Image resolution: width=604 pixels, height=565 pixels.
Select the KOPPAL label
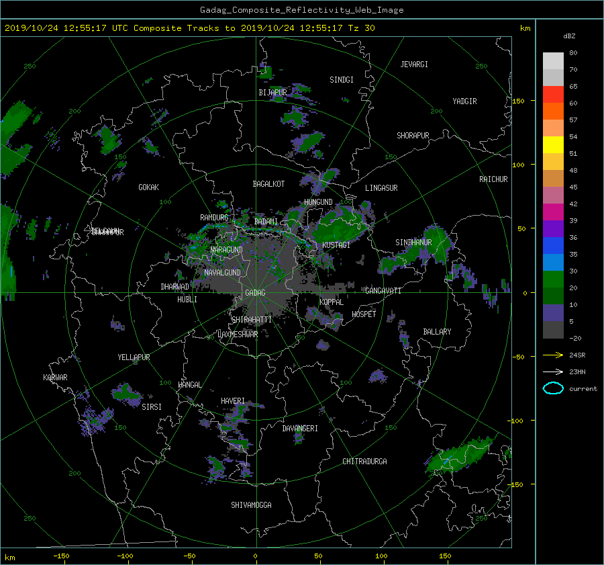[332, 302]
